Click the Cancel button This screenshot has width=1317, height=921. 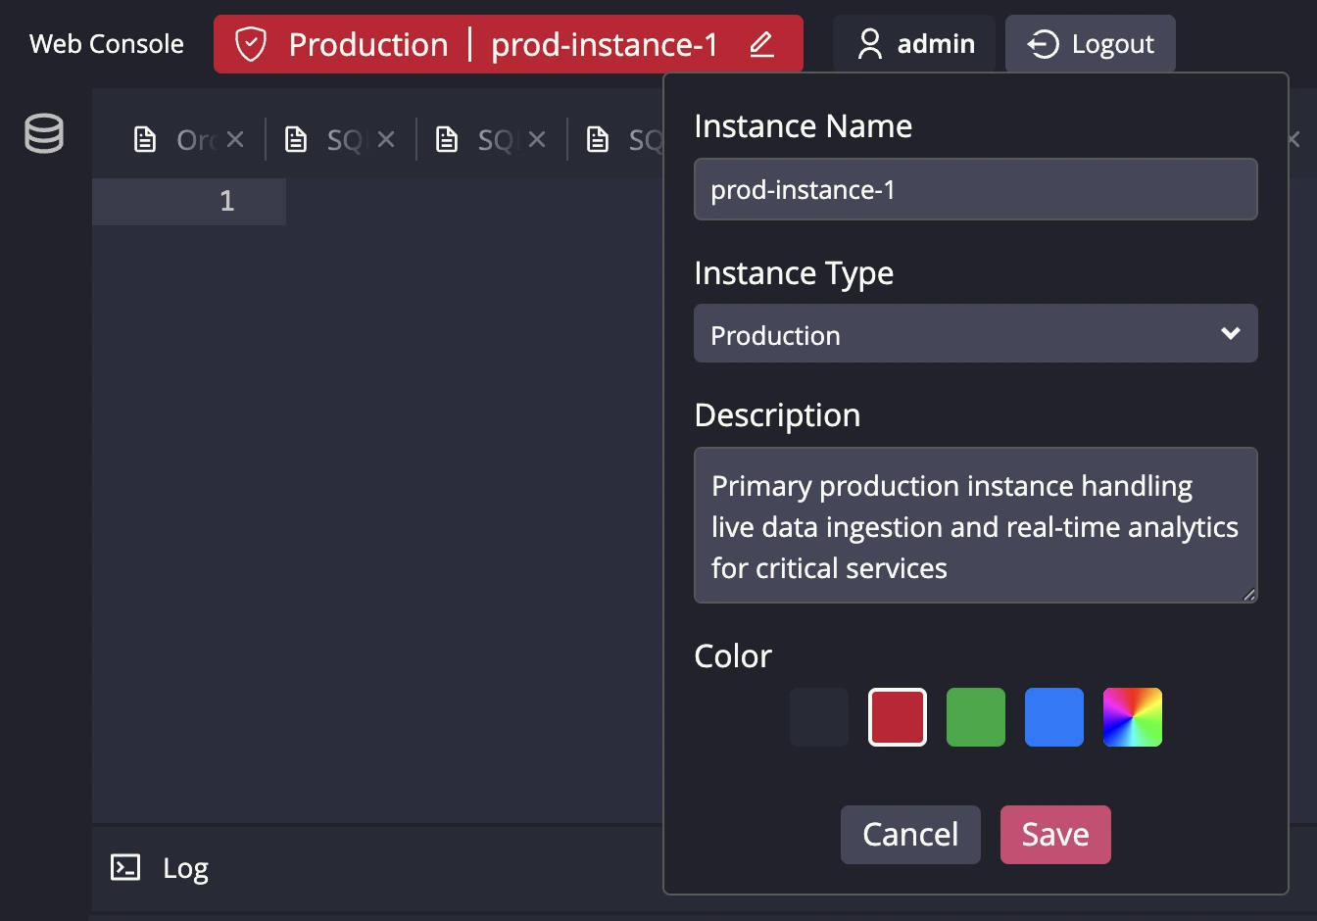[x=910, y=834]
